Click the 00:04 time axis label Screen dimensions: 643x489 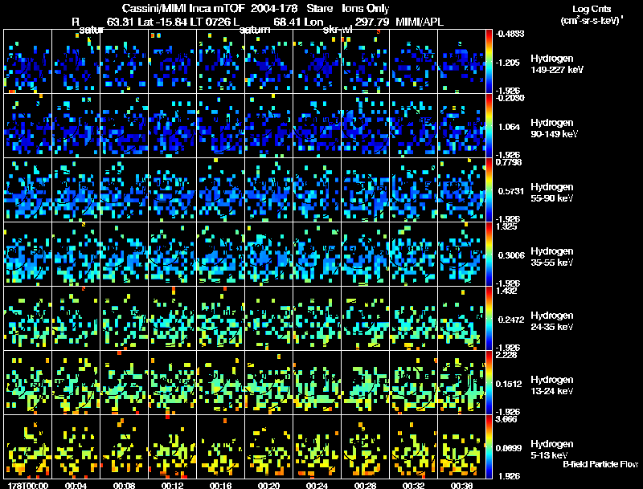[x=76, y=485]
